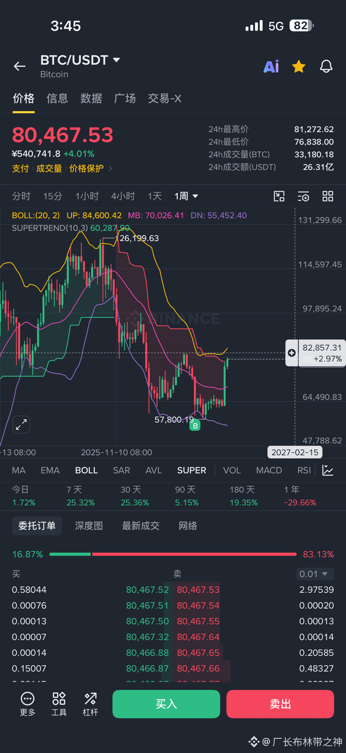
Task: Tap the green B buy marker
Action: (x=195, y=426)
